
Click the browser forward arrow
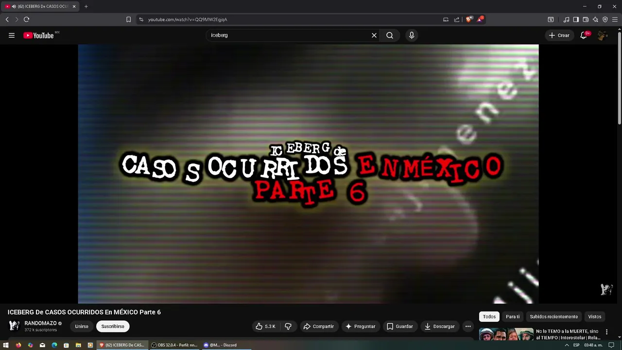[17, 19]
